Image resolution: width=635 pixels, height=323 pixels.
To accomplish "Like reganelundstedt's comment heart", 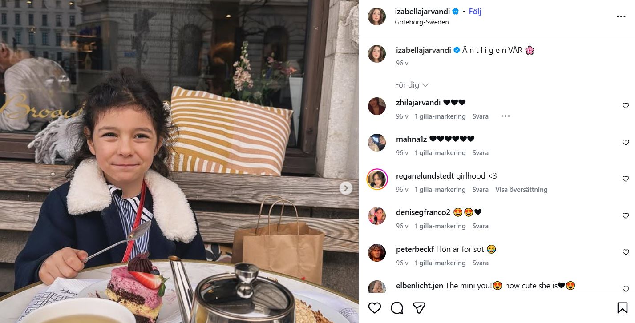I will tap(626, 179).
